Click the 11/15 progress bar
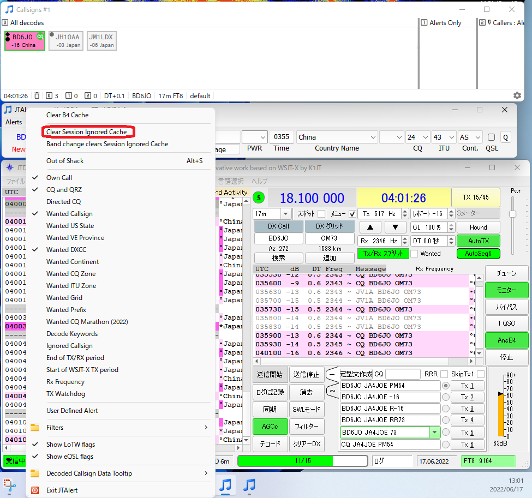The height and width of the screenshot is (498, 532). click(x=303, y=461)
